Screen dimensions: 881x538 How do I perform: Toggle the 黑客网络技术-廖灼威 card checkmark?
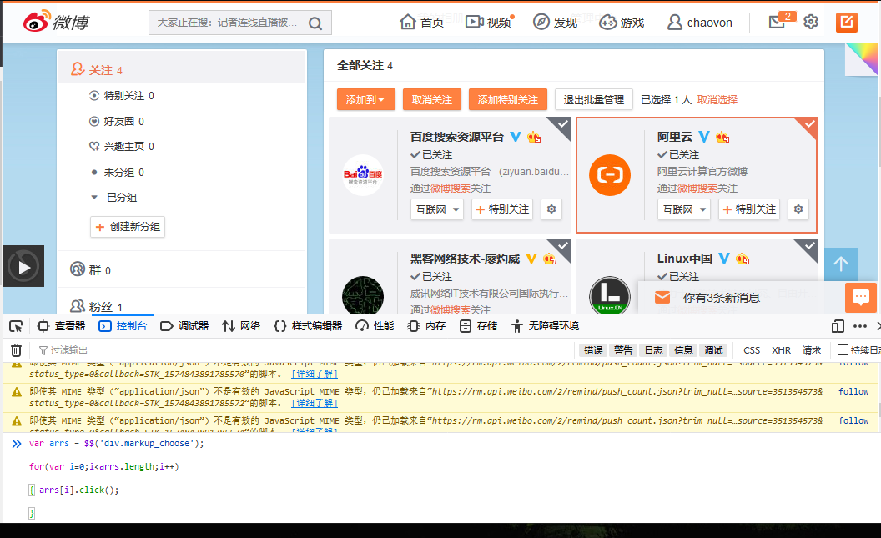pos(561,246)
